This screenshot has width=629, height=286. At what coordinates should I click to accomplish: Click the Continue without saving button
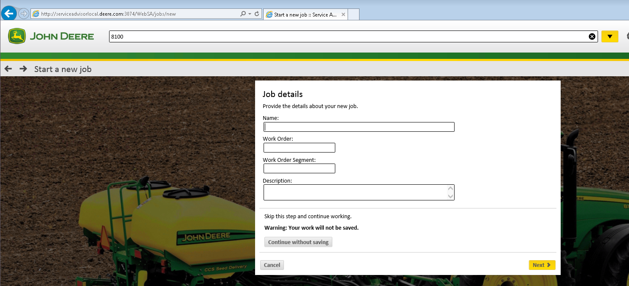pyautogui.click(x=298, y=242)
